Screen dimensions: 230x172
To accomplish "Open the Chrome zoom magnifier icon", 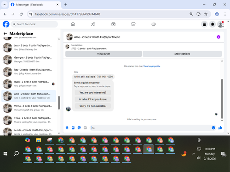I will click(x=191, y=14).
